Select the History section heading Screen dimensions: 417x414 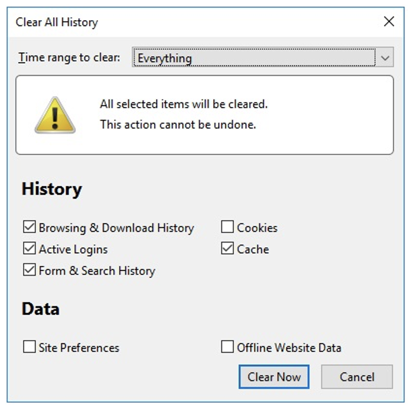coord(52,189)
